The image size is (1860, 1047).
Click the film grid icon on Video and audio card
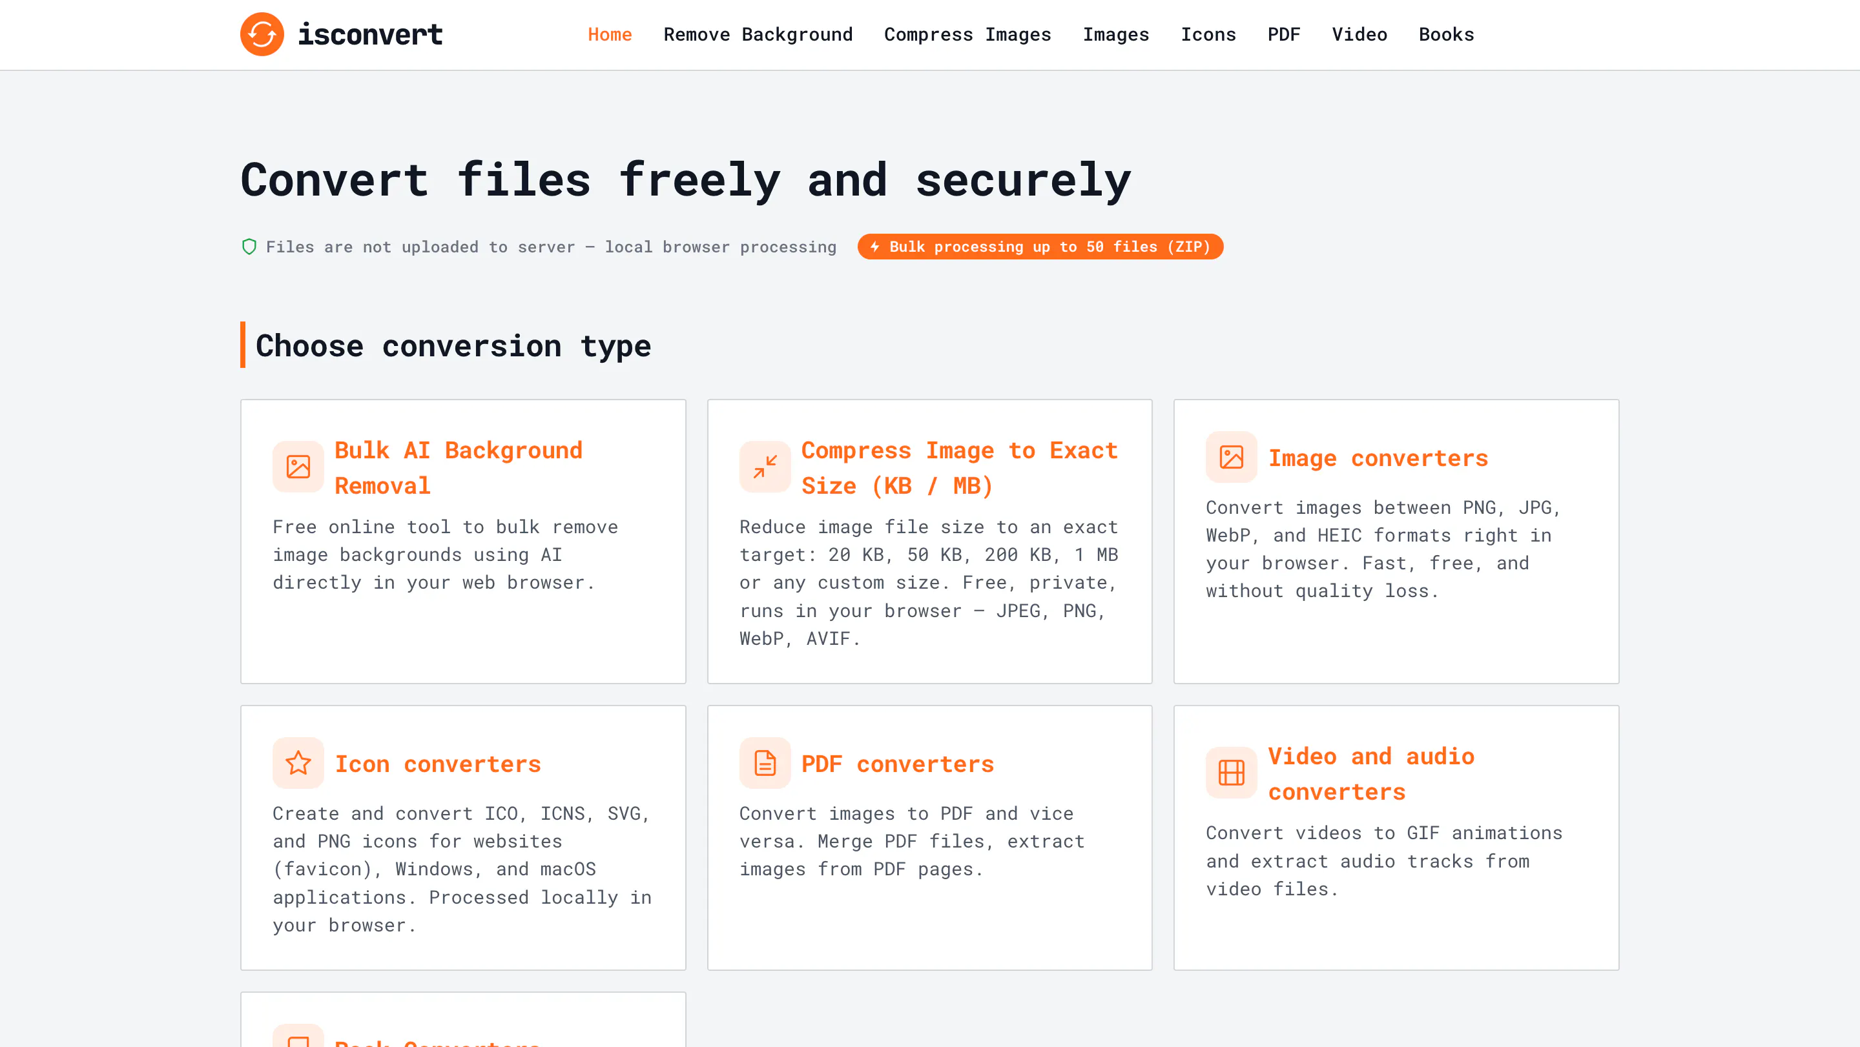(1231, 773)
